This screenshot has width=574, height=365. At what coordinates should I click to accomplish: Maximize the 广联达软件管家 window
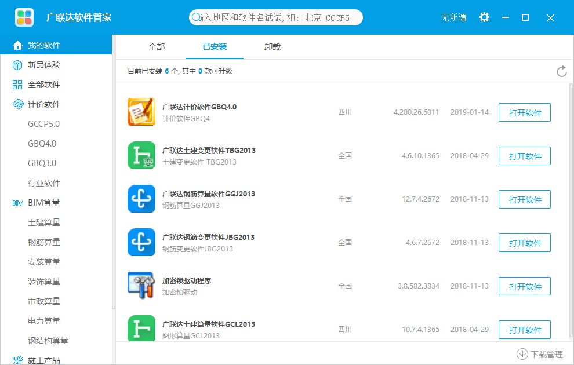pos(525,17)
